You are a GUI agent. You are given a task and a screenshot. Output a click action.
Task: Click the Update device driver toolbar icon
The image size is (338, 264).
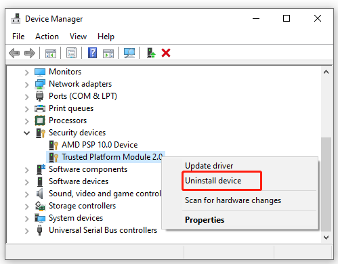[151, 53]
